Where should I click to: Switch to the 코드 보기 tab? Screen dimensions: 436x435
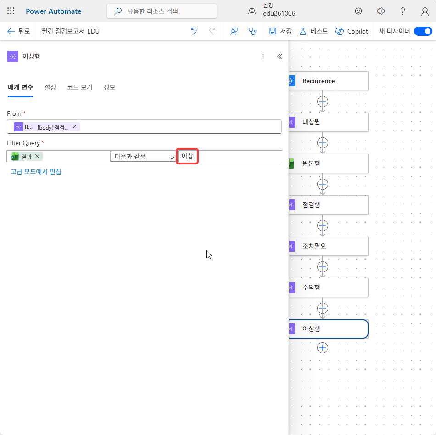(79, 87)
